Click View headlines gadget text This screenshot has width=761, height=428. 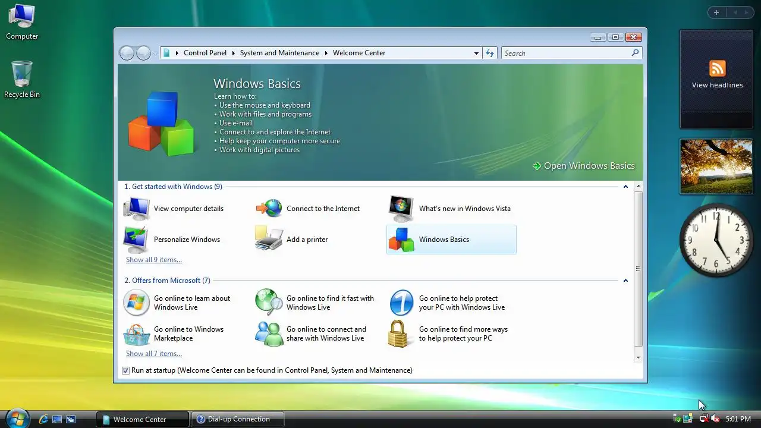point(718,85)
